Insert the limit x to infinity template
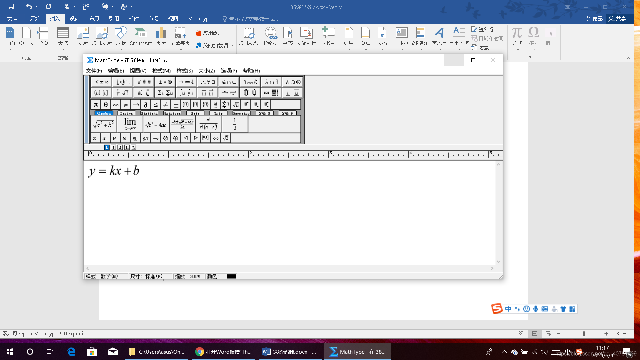This screenshot has height=360, width=640. 130,124
